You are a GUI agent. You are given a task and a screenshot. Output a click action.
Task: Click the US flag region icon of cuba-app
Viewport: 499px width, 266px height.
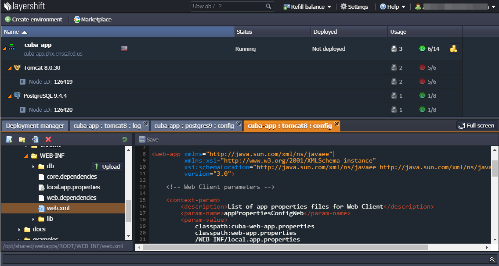124,48
